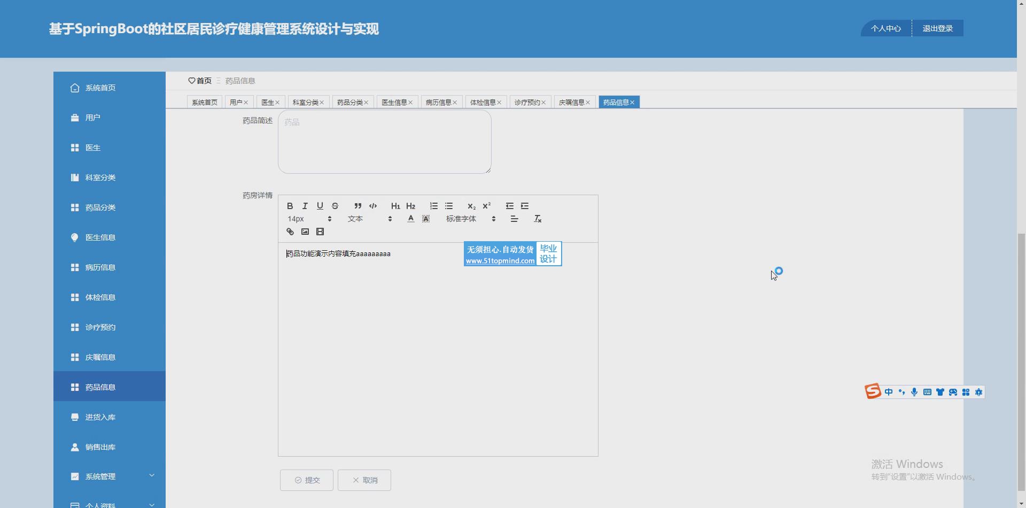Focus the 药品简述 text area

(x=385, y=142)
